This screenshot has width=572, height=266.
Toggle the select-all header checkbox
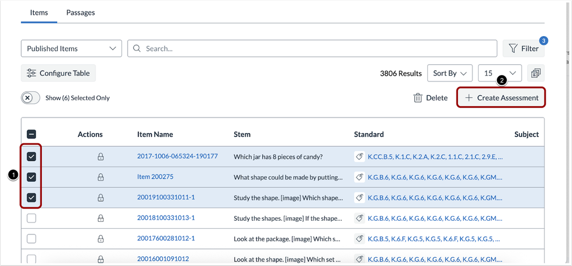pyautogui.click(x=31, y=134)
